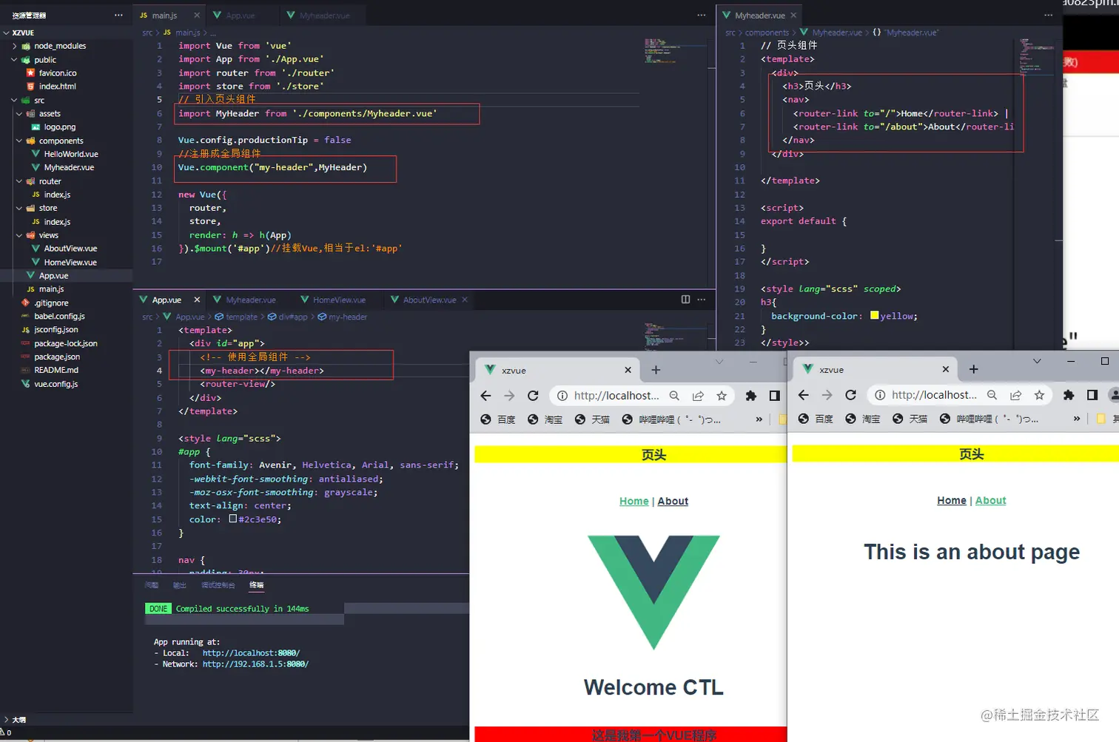Click the share icon in the address bar
Screen dimensions: 1119x742
698,396
